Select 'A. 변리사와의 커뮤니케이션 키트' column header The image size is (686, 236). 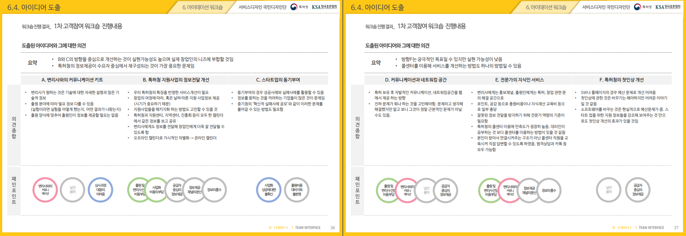tap(72, 80)
